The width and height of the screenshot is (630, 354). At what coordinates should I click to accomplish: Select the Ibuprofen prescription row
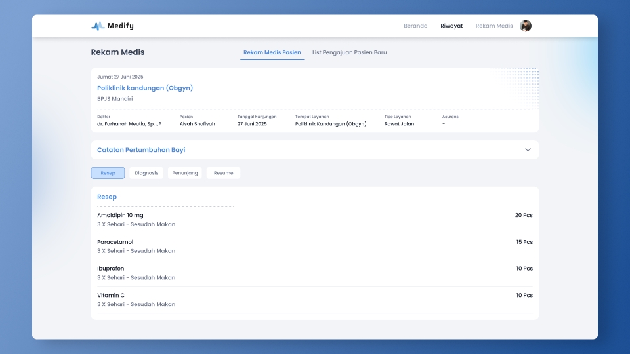315,273
